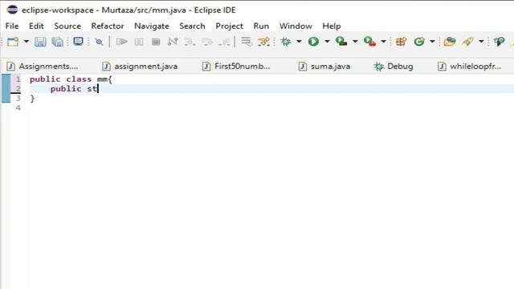This screenshot has height=289, width=514.
Task: Click the New Java Package icon
Action: click(x=402, y=42)
